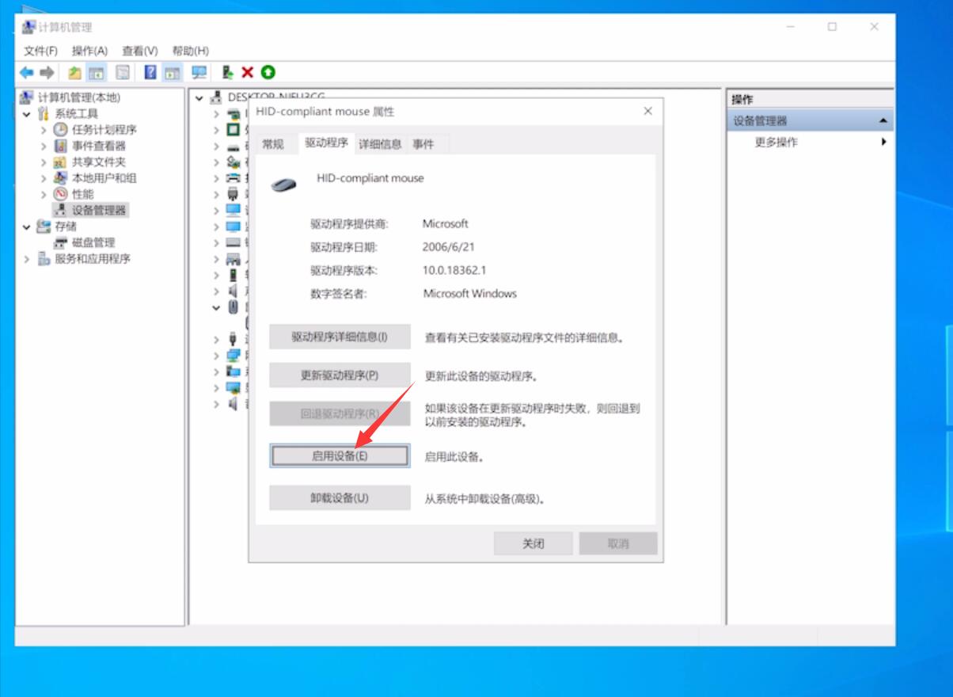This screenshot has height=697, width=953.
Task: Open the 文件(F) menu
Action: tap(40, 51)
